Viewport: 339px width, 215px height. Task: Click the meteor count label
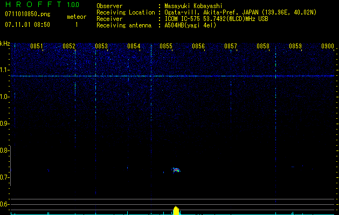coord(77,17)
